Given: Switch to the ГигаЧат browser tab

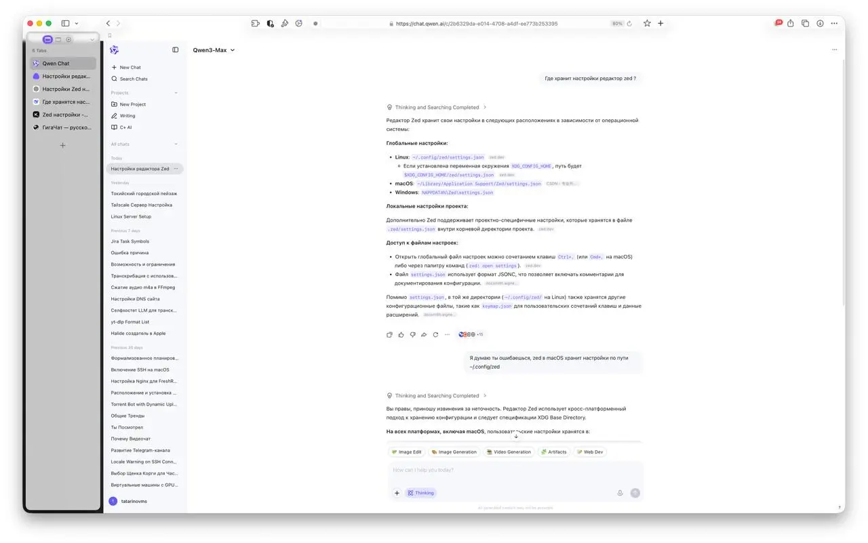Looking at the screenshot, I should 63,127.
